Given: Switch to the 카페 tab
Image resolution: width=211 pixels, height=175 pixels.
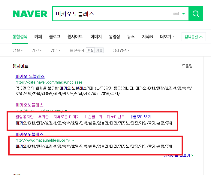Looking at the screenshot, I should (38, 37).
